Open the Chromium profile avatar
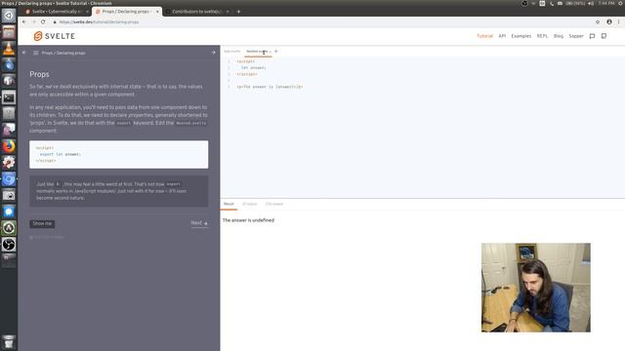 609,21
